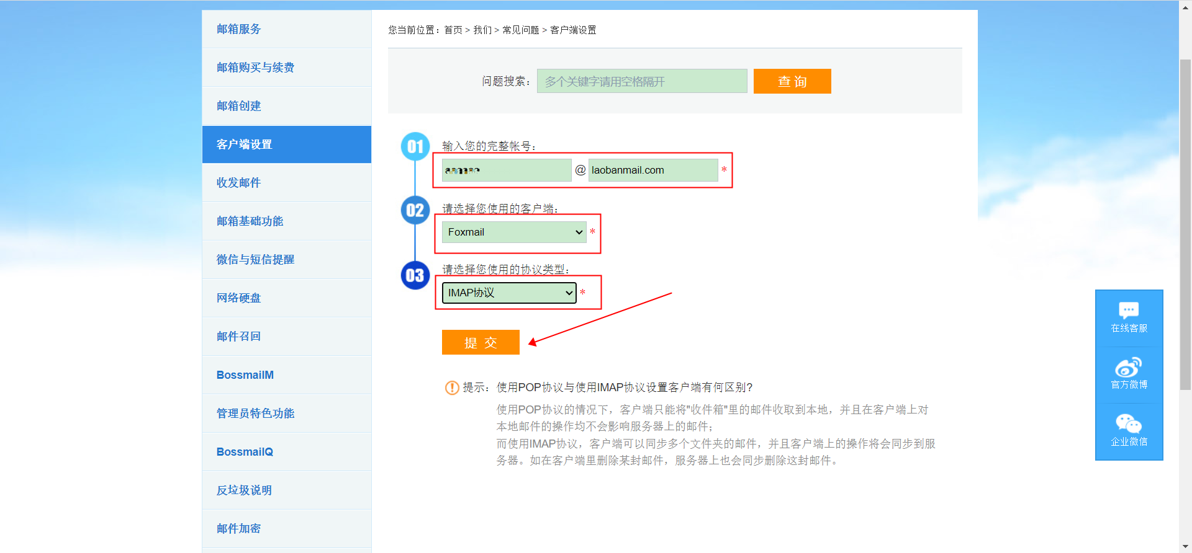Viewport: 1192px width, 553px height.
Task: Follow the 我们 breadcrumb link
Action: click(x=482, y=30)
